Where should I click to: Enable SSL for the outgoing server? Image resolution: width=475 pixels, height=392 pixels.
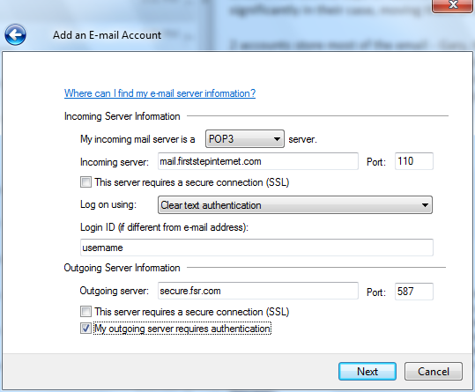(x=85, y=312)
